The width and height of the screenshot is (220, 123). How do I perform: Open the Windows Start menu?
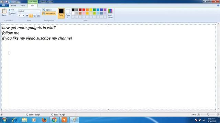point(4,120)
